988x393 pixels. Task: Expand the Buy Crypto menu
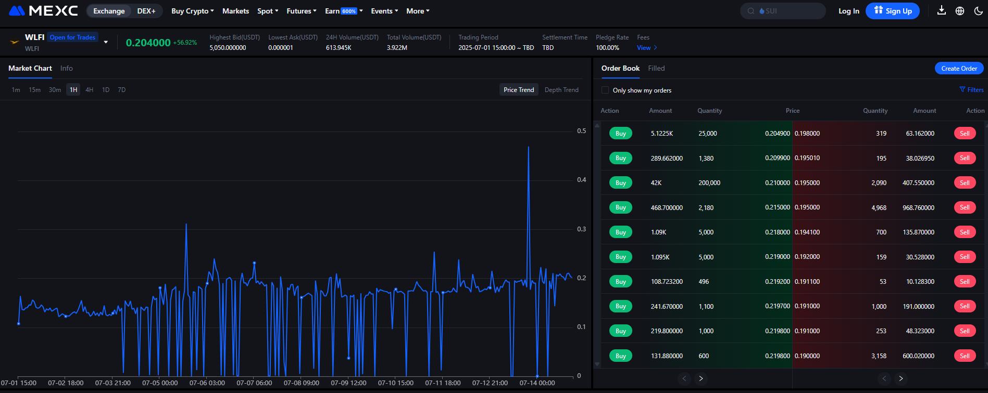click(193, 11)
